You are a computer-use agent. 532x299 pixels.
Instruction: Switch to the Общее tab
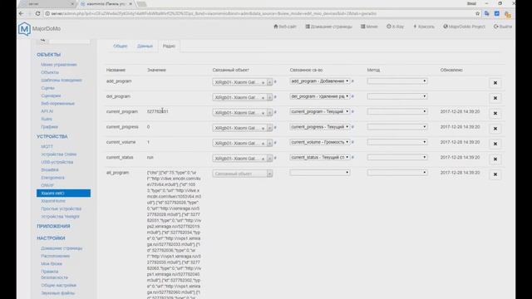pos(120,46)
